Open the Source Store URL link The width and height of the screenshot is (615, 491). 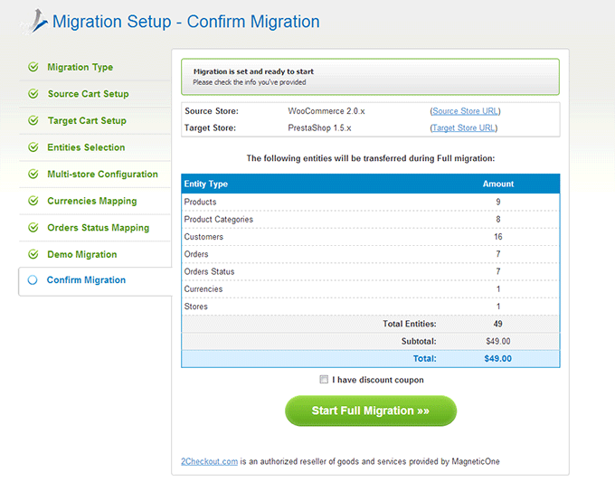tap(465, 111)
